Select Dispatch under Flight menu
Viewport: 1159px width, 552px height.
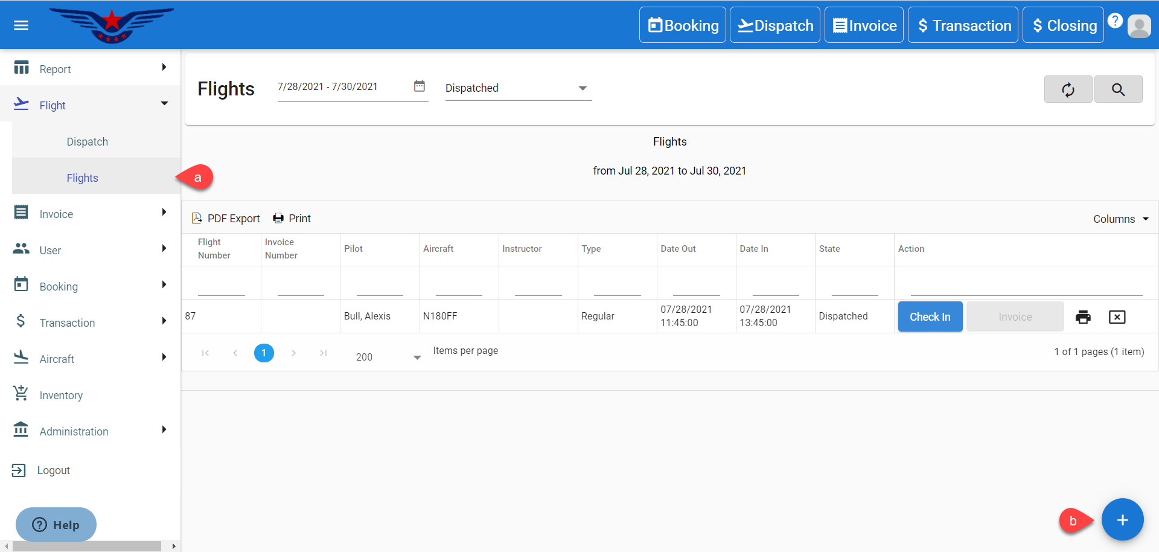[x=88, y=142]
